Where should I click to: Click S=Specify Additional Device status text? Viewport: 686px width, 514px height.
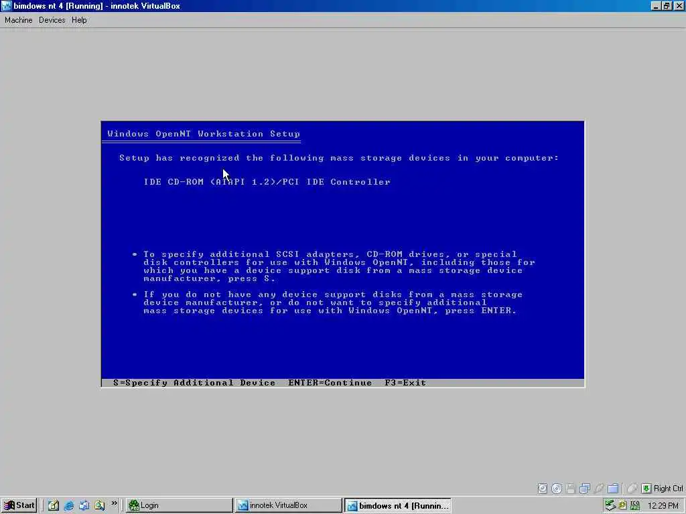194,383
